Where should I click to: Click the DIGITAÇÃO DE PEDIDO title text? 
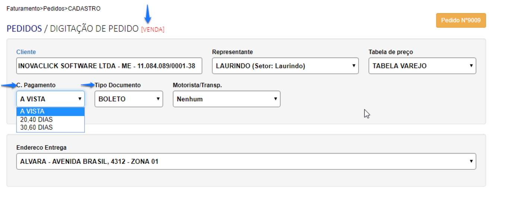94,29
